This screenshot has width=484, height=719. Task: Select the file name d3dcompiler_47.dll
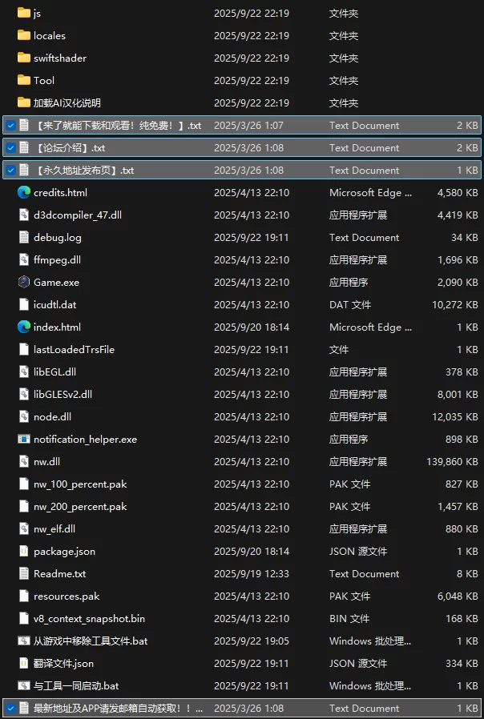coord(78,215)
